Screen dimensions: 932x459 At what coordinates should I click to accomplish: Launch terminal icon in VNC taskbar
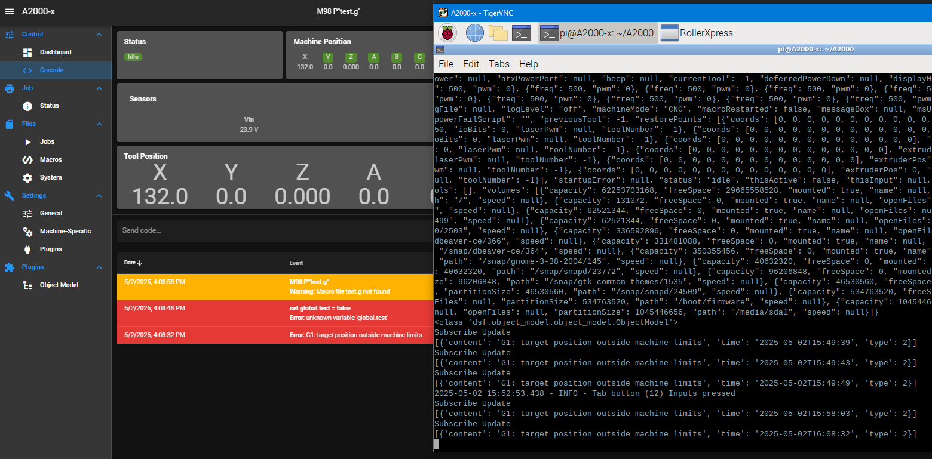pyautogui.click(x=522, y=33)
